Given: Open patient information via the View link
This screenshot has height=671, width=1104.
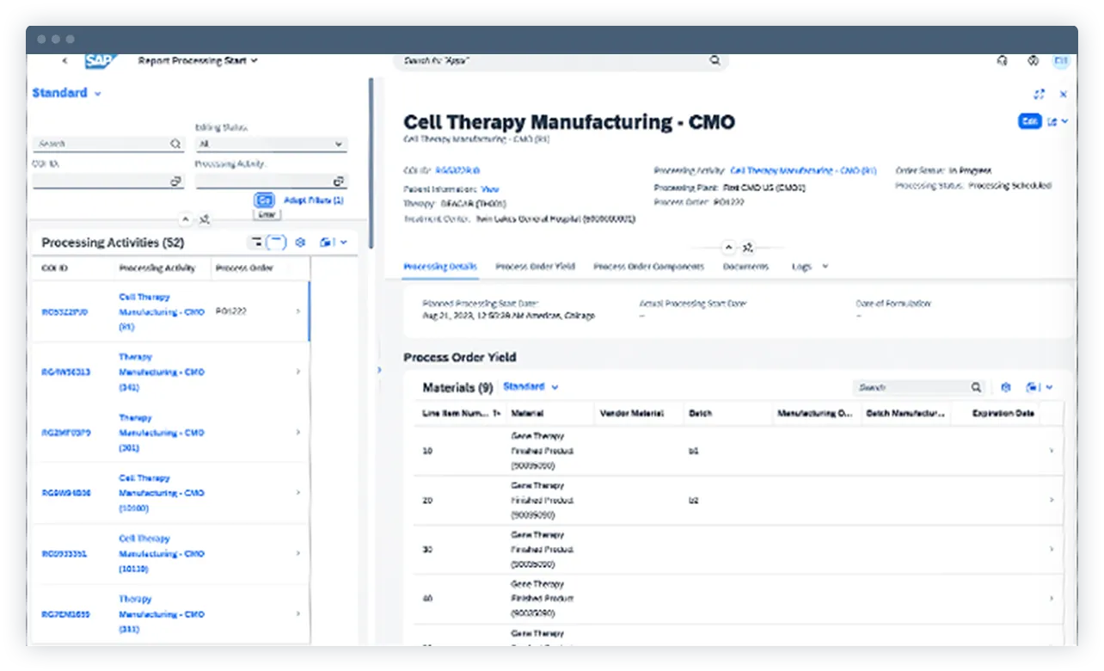Looking at the screenshot, I should [488, 189].
